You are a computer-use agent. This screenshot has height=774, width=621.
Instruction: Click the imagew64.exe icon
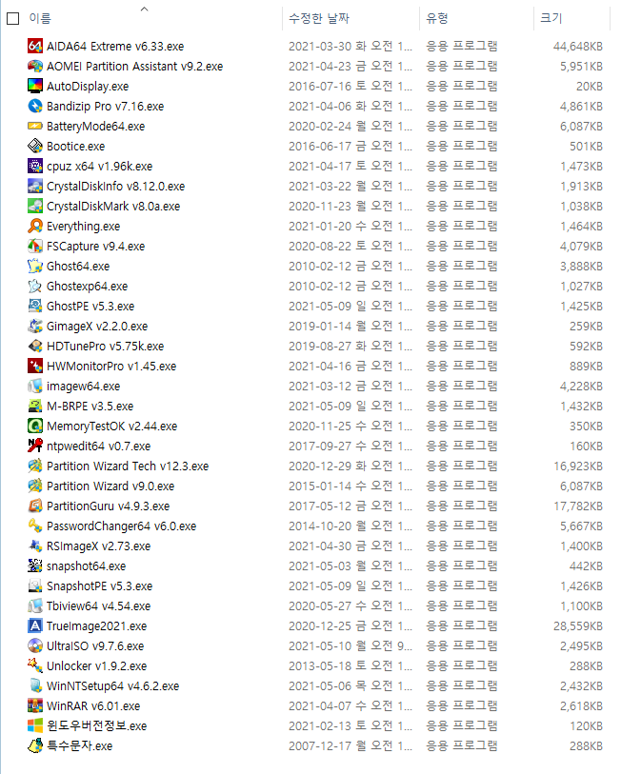click(35, 386)
